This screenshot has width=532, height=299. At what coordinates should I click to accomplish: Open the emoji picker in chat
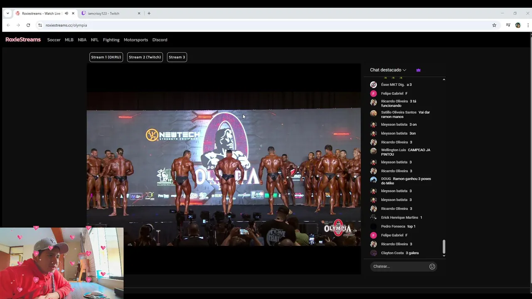(432, 267)
